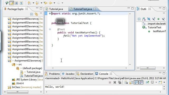Select TutorialTest class in the Outline
The width and height of the screenshot is (169, 95).
[x=154, y=27]
